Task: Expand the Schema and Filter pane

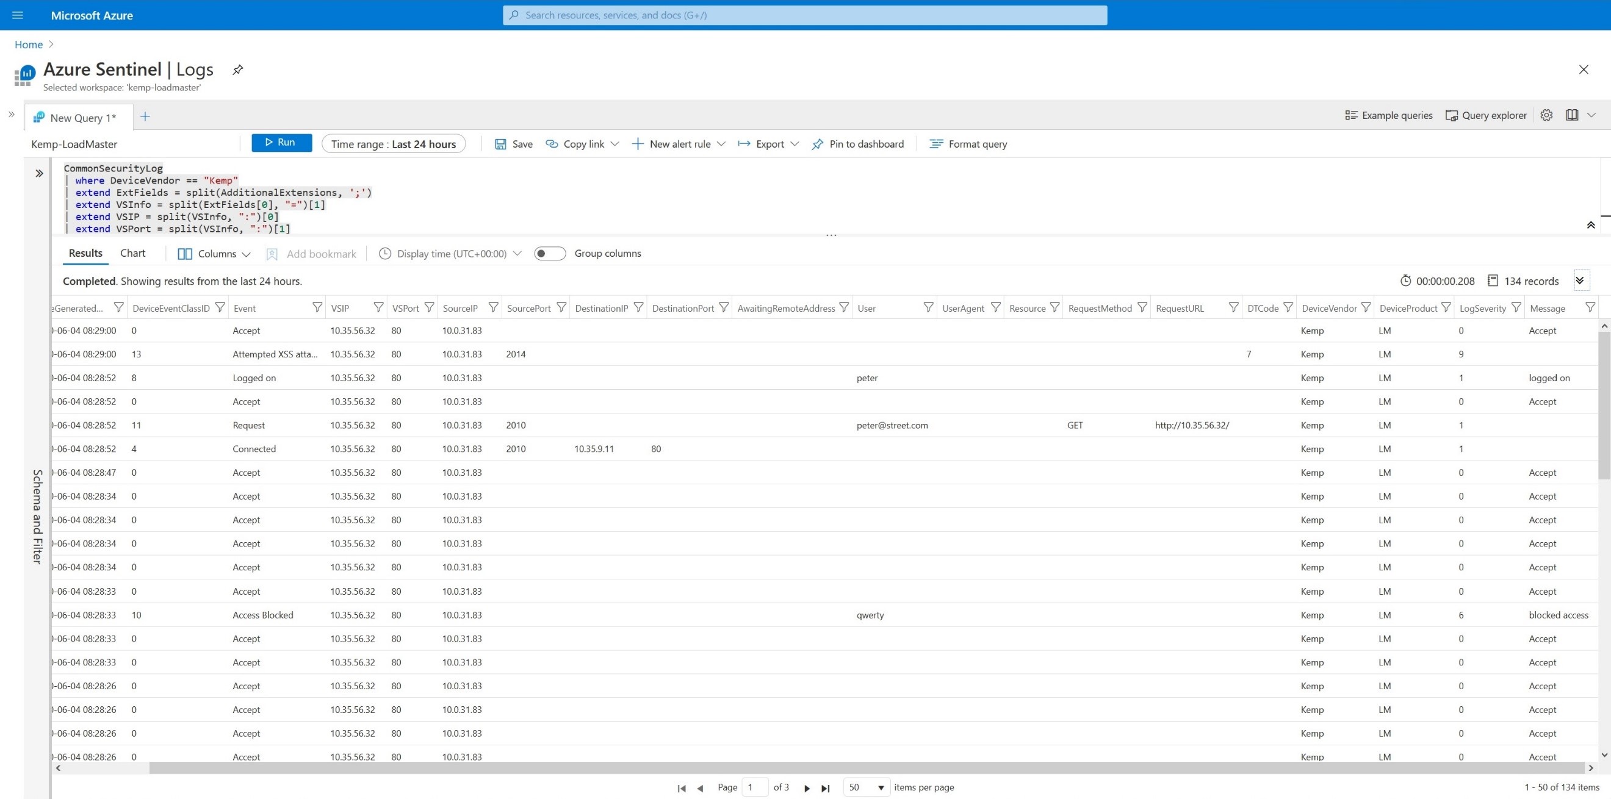Action: 39,173
